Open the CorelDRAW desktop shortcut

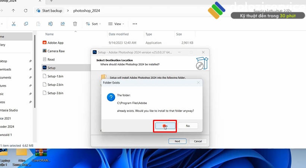point(41,156)
